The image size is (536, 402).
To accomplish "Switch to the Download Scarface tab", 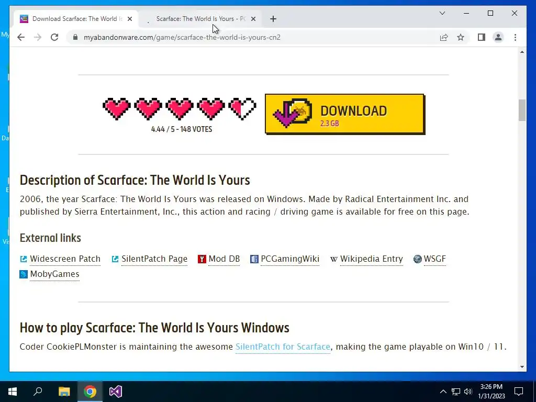I will pyautogui.click(x=76, y=19).
